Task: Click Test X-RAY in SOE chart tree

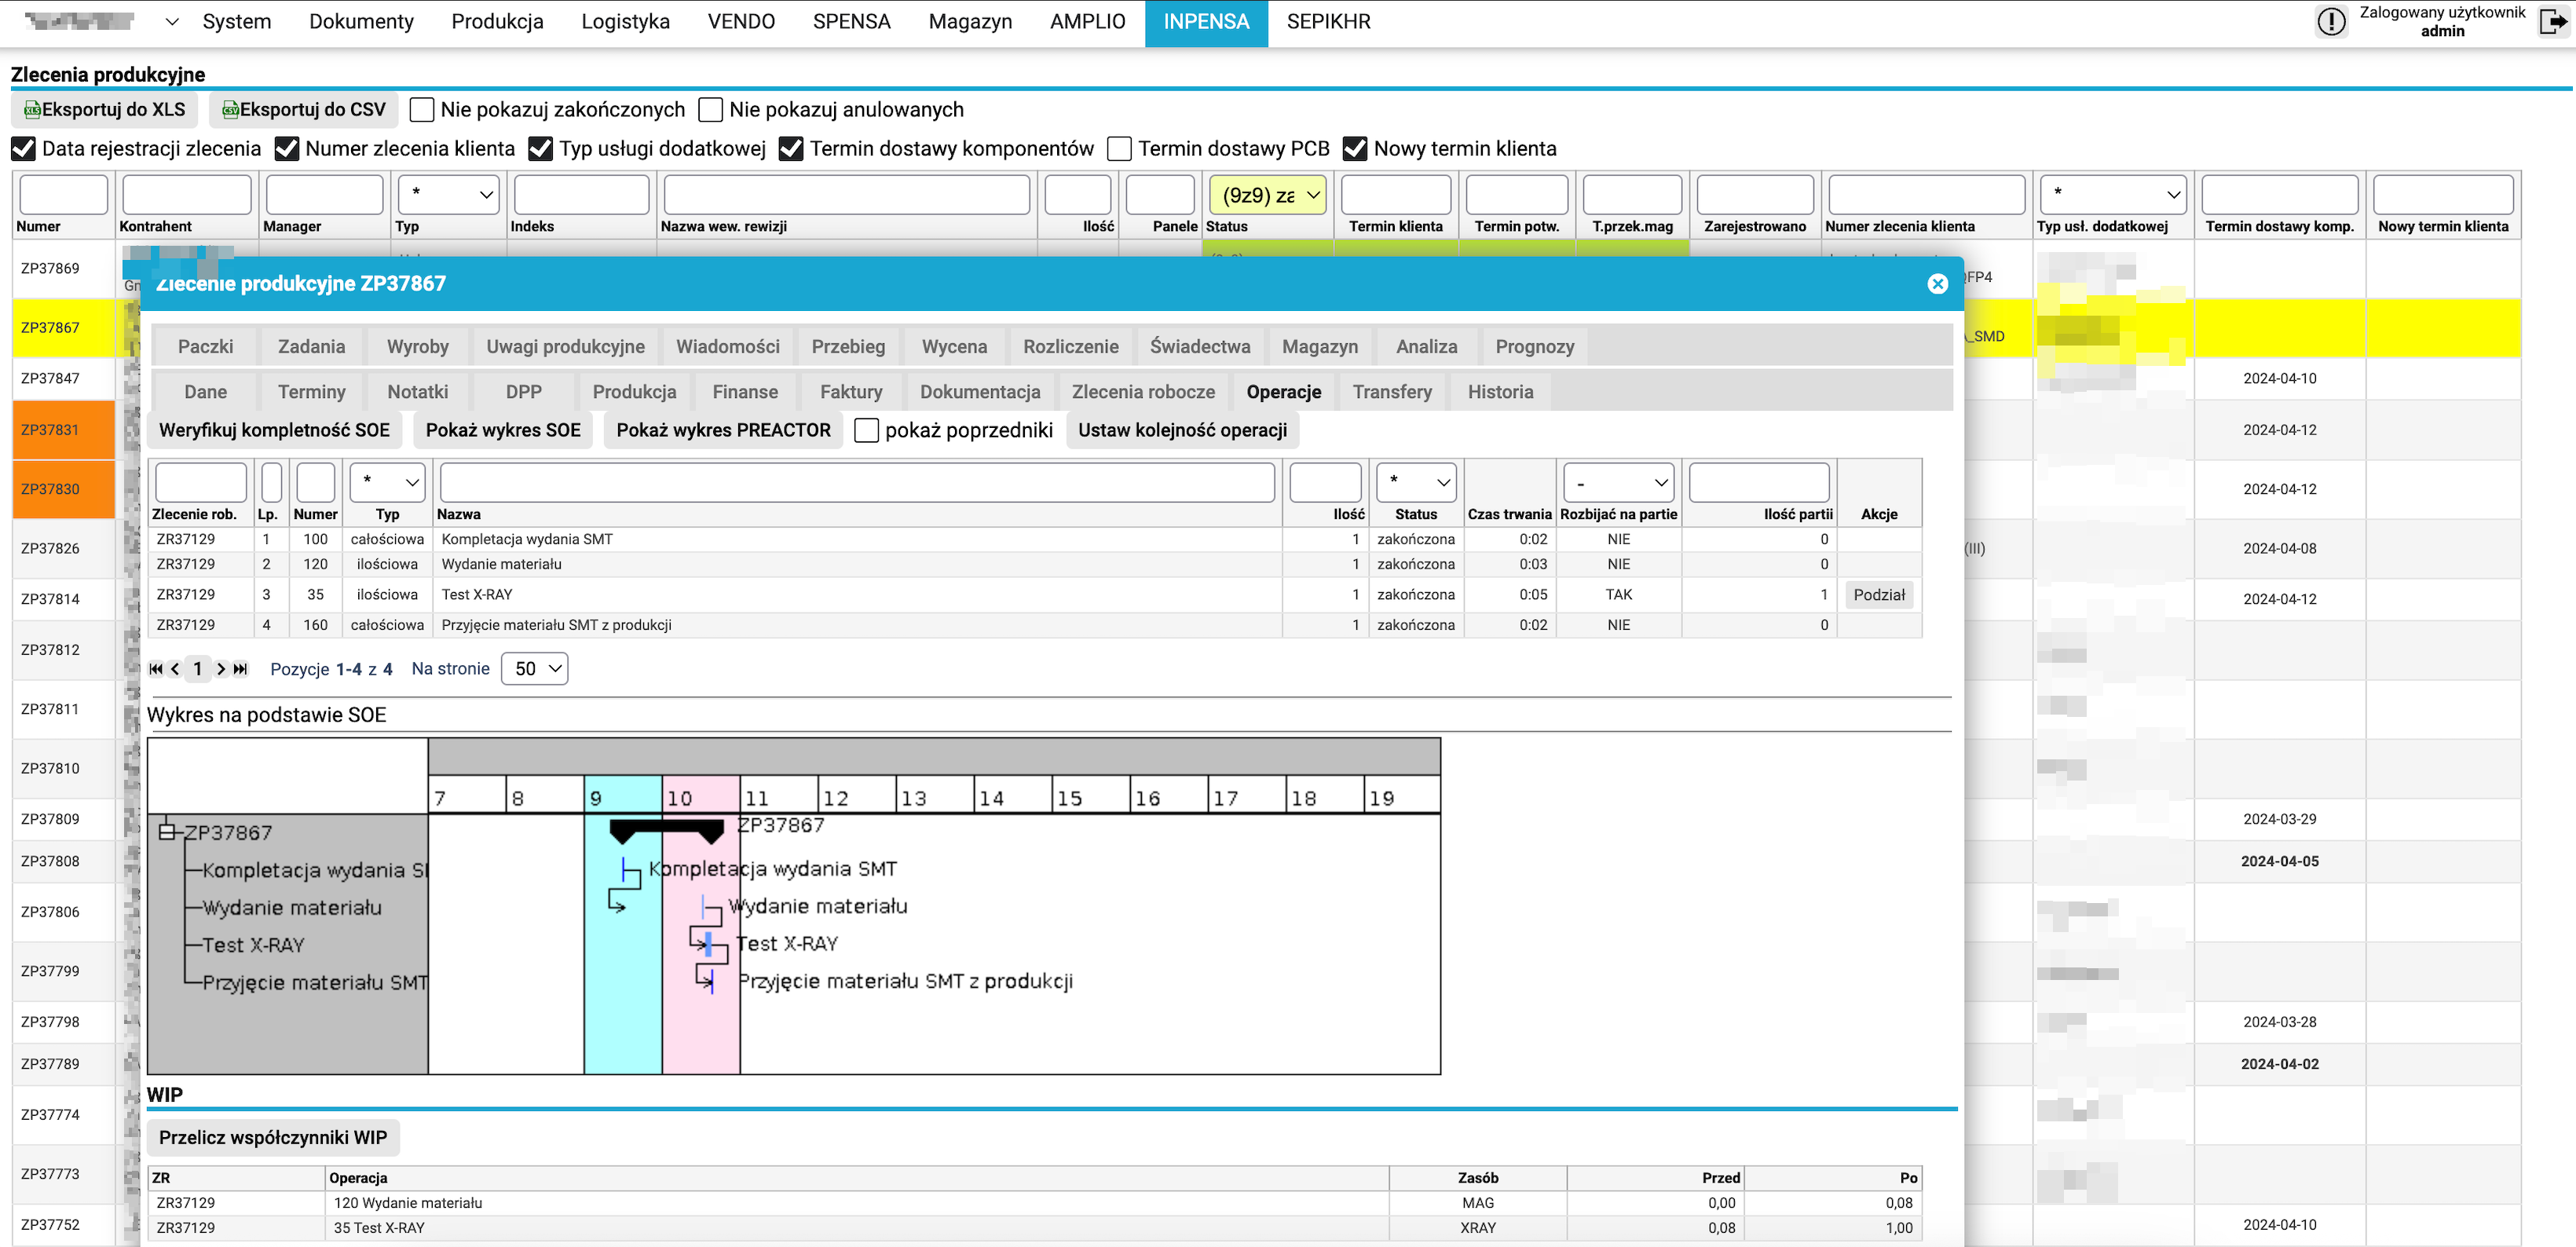Action: (x=253, y=945)
